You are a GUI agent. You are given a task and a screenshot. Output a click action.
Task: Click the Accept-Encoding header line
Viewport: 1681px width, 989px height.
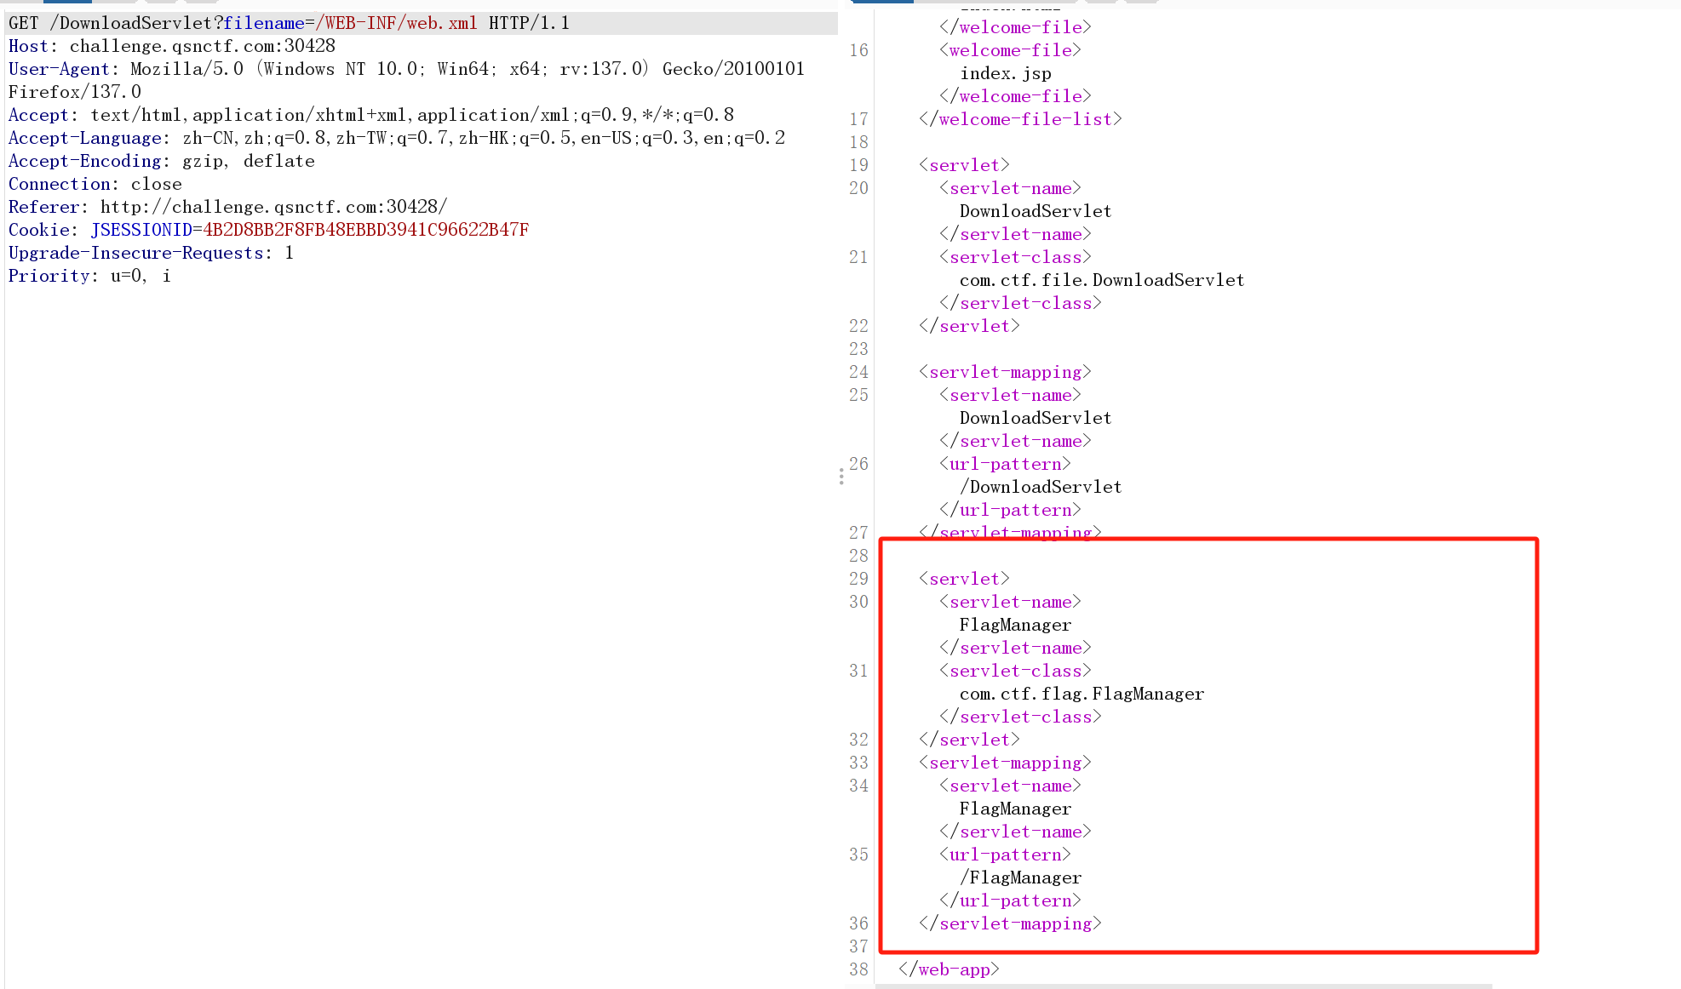click(x=161, y=161)
